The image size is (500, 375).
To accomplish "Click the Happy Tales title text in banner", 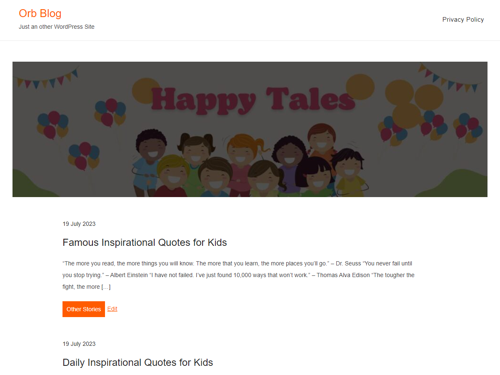I will pos(253,100).
